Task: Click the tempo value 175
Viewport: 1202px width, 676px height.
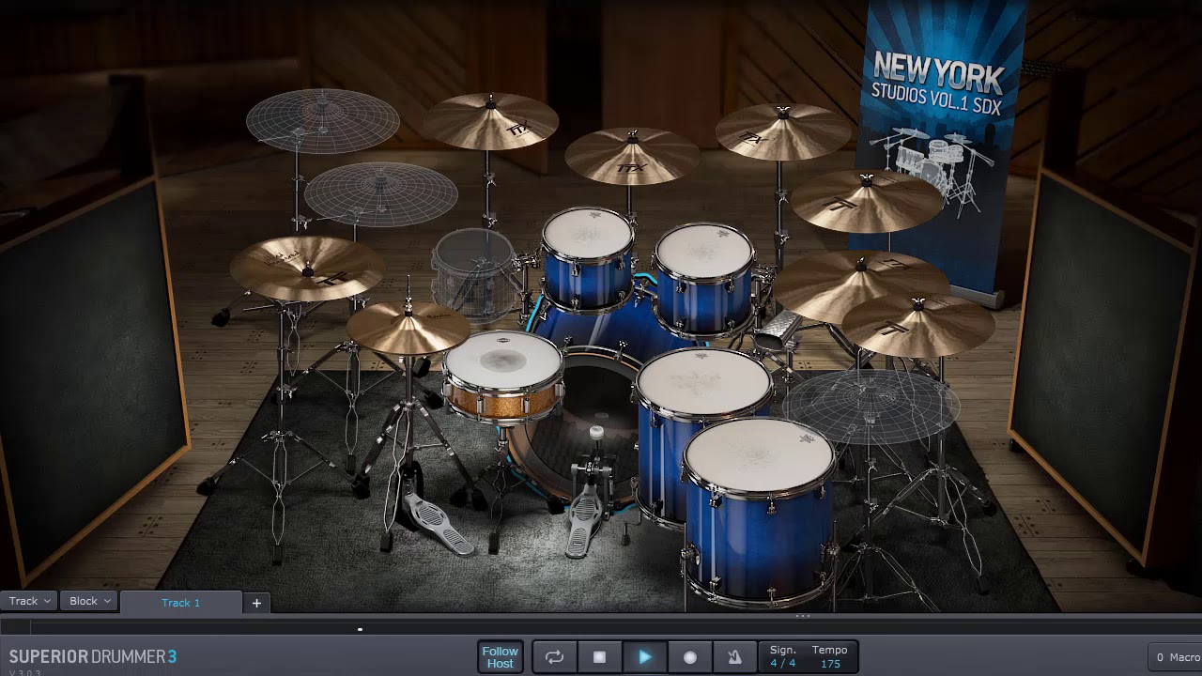Action: [830, 664]
